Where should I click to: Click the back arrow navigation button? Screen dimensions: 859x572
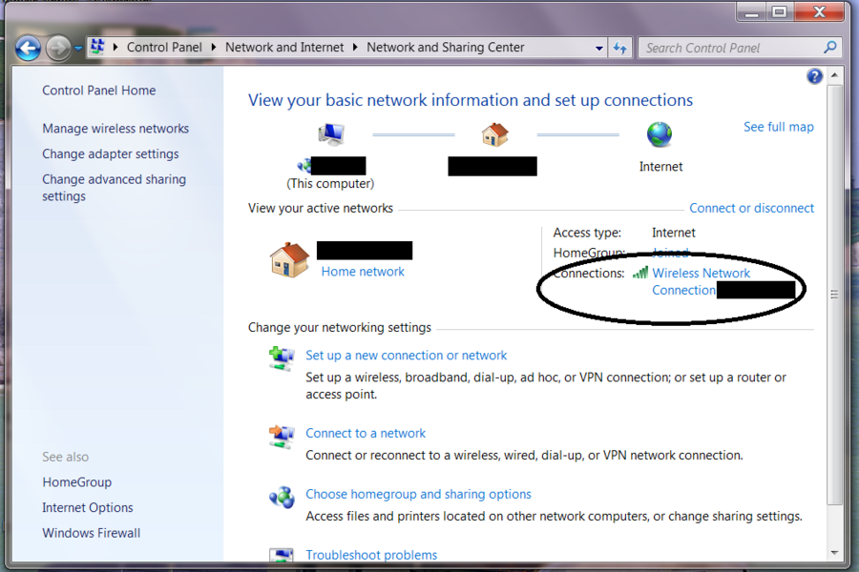[x=28, y=48]
